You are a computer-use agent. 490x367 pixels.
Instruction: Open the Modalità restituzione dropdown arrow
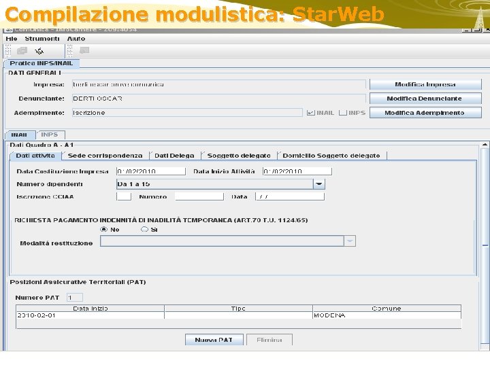(350, 241)
